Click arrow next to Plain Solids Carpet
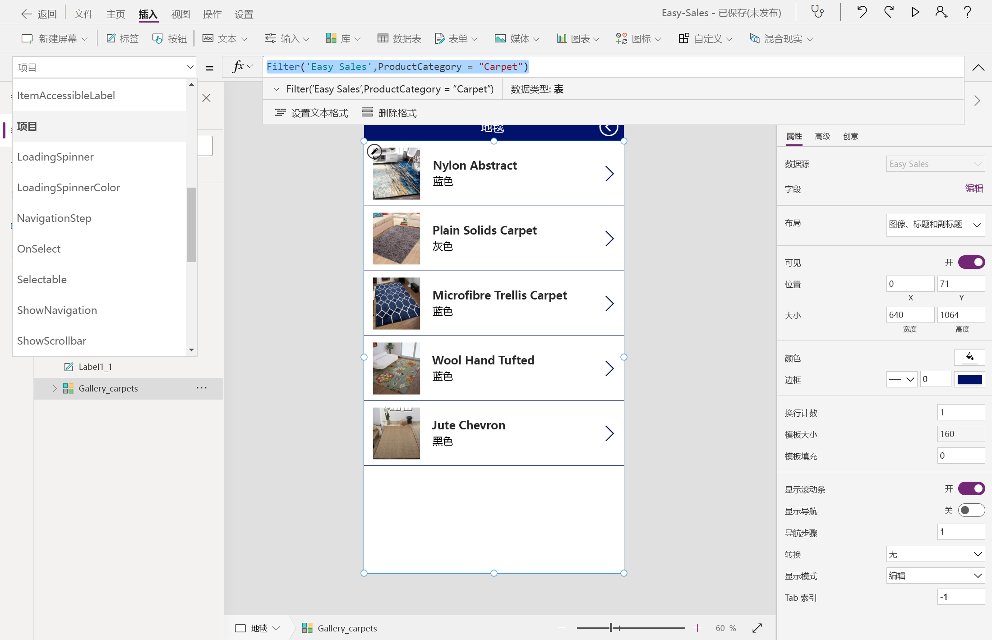The width and height of the screenshot is (992, 640). (609, 239)
